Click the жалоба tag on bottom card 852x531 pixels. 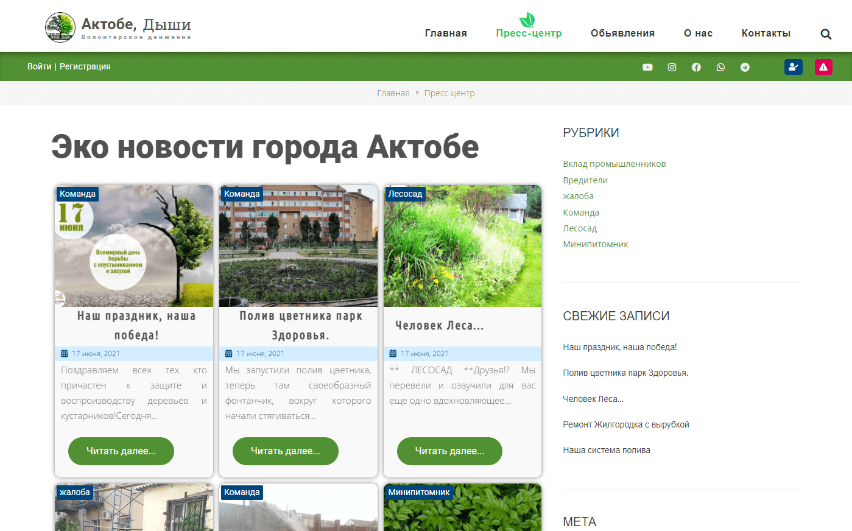[x=75, y=492]
